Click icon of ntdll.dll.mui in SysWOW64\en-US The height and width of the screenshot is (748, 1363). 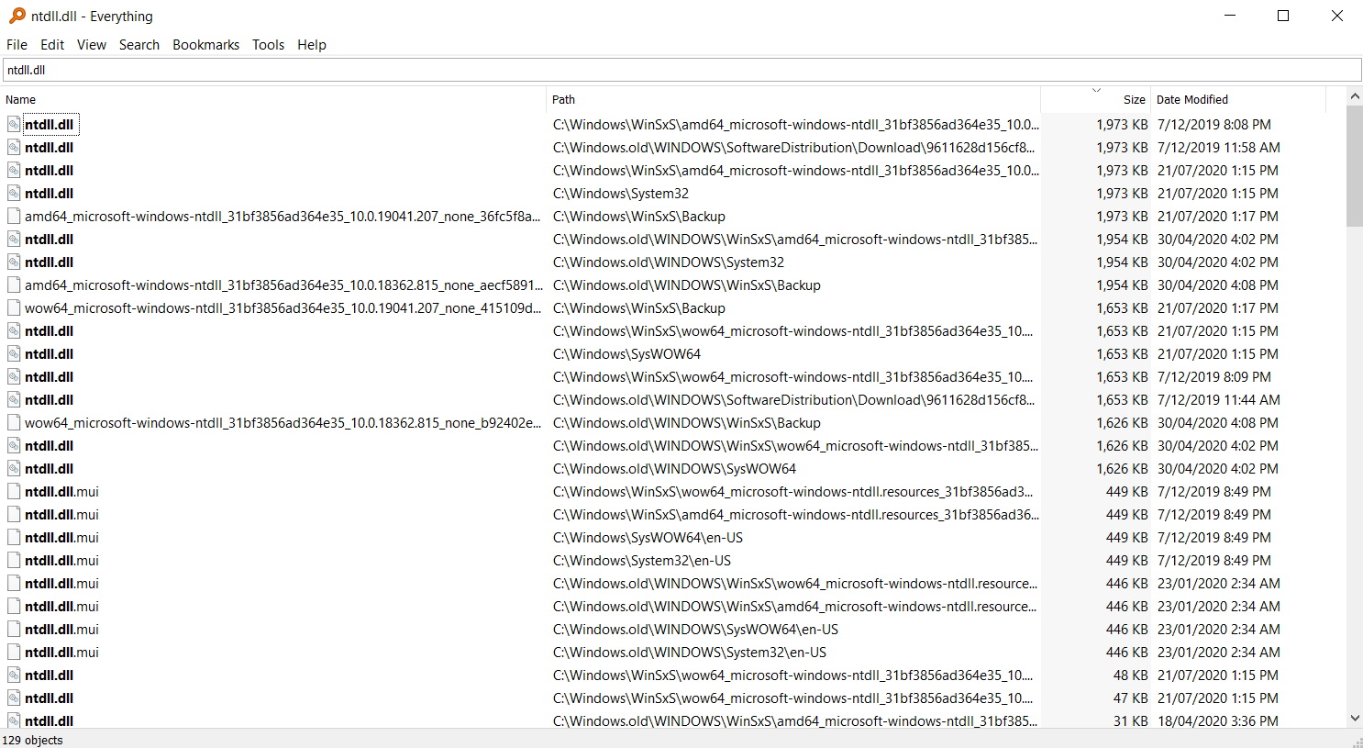tap(14, 538)
